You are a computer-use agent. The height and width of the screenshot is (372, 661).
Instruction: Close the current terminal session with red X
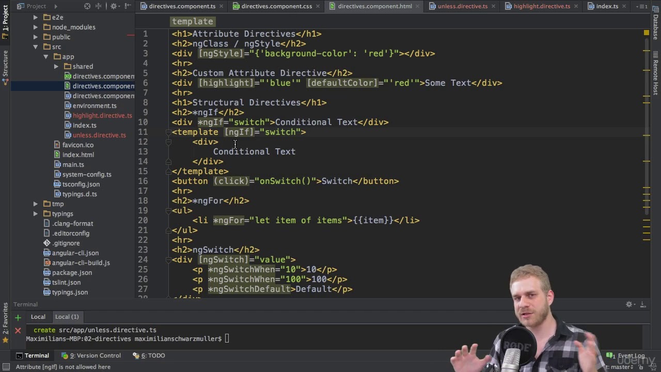(18, 330)
